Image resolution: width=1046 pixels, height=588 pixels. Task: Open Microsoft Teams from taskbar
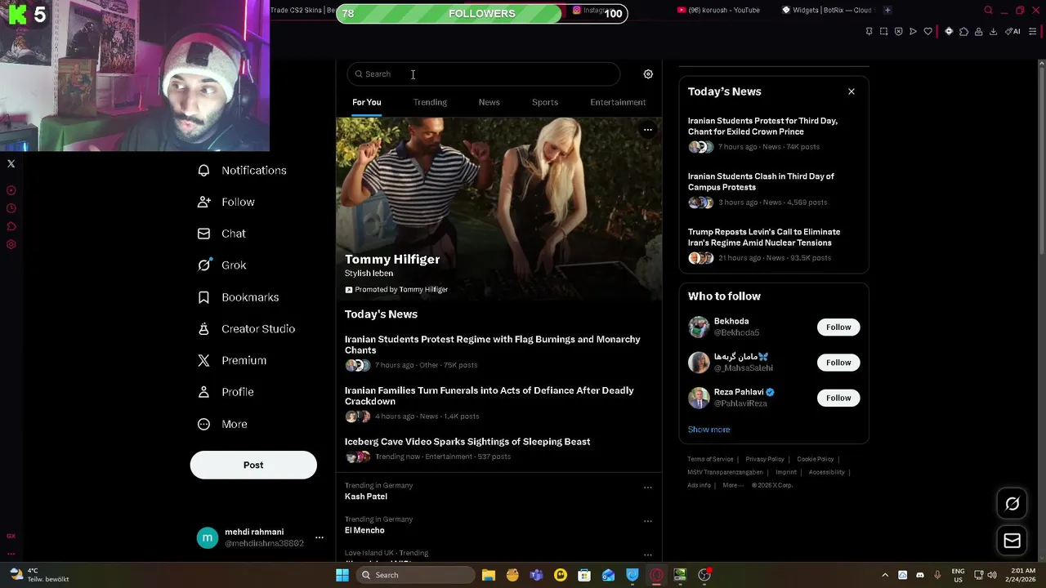536,575
